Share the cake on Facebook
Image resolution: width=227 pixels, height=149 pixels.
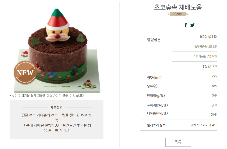[186, 25]
